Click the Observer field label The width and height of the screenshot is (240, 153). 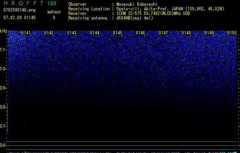(x=77, y=4)
